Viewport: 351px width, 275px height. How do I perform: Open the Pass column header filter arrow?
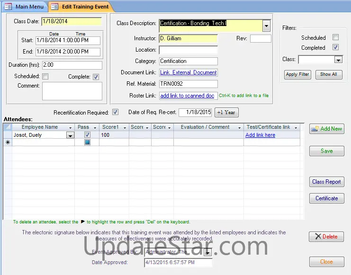95,127
